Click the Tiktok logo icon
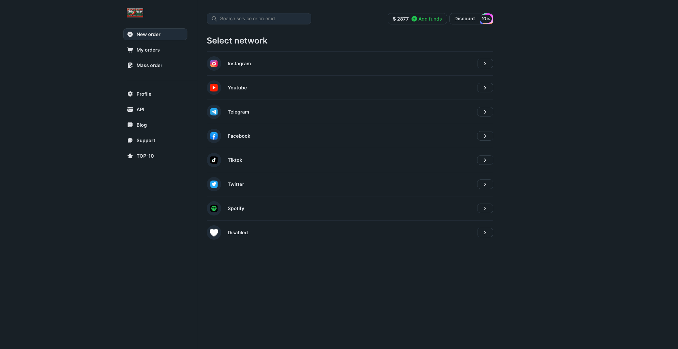This screenshot has width=678, height=349. point(214,160)
